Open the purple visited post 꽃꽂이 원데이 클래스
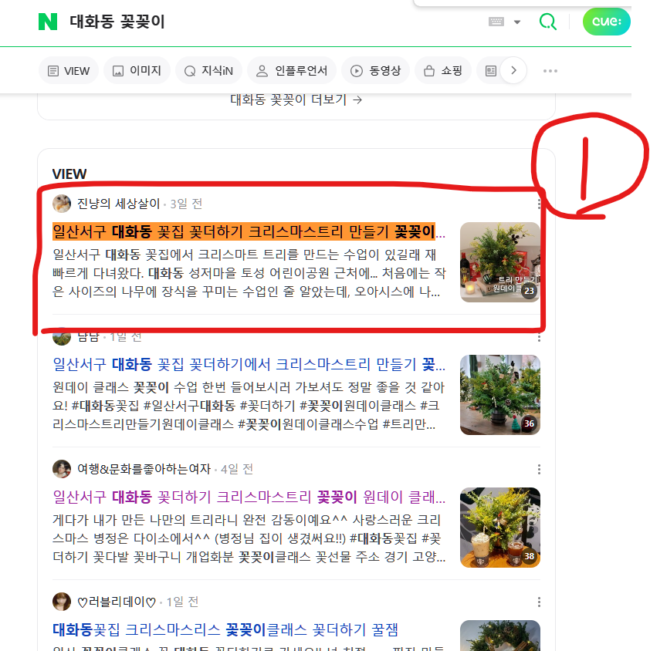This screenshot has width=650, height=651. coord(249,497)
